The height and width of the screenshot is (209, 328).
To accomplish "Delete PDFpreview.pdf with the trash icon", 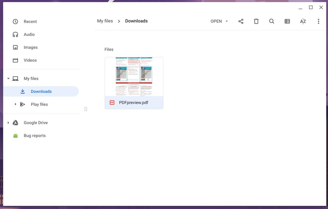I will pyautogui.click(x=256, y=21).
